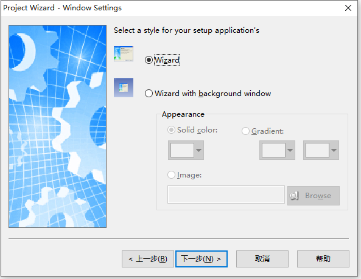Viewport: 361px width, 279px height.
Task: Select the Solid color radio option
Action: [x=171, y=130]
